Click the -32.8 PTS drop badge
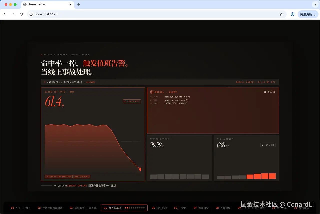The width and height of the screenshot is (320, 214). pyautogui.click(x=132, y=101)
